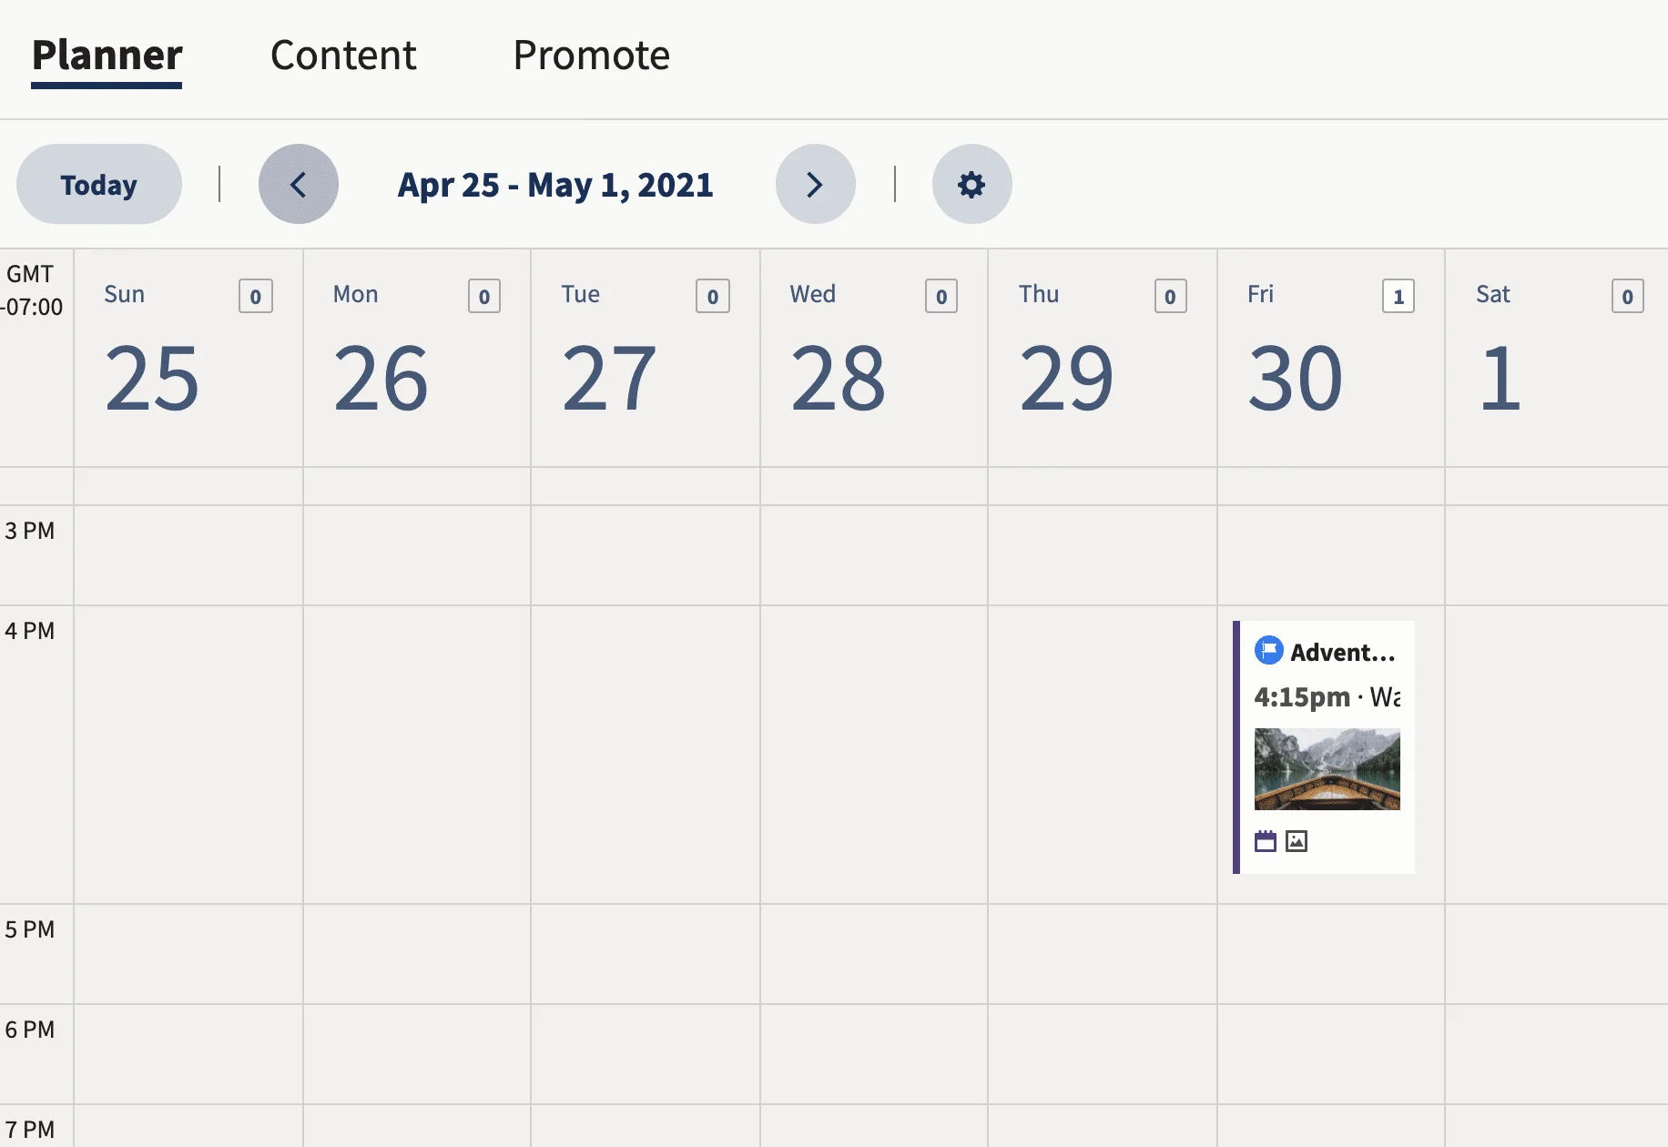This screenshot has height=1147, width=1668.
Task: Click blue flag icon on Advent post
Action: click(x=1268, y=651)
